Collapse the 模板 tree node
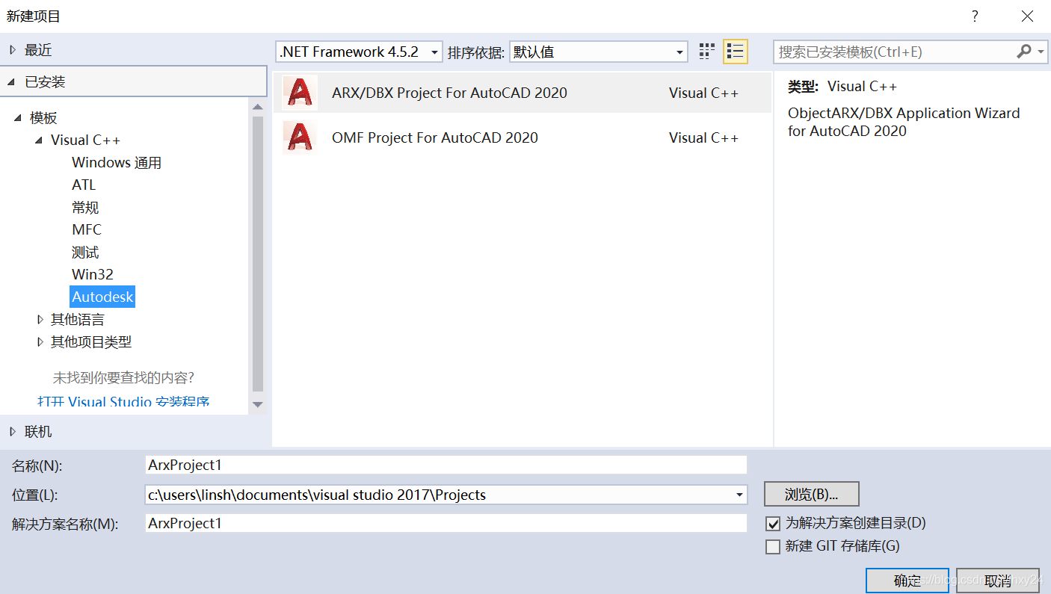1051x594 pixels. 18,118
